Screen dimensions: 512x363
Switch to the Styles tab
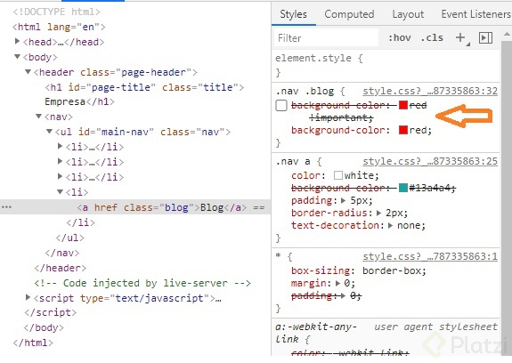click(293, 14)
